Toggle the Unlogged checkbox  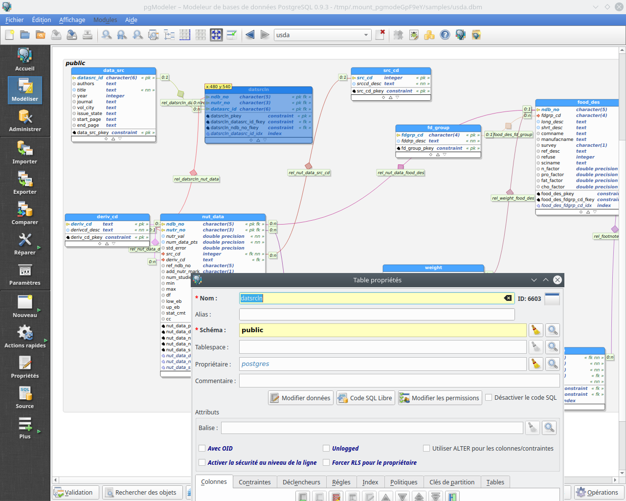coord(326,448)
